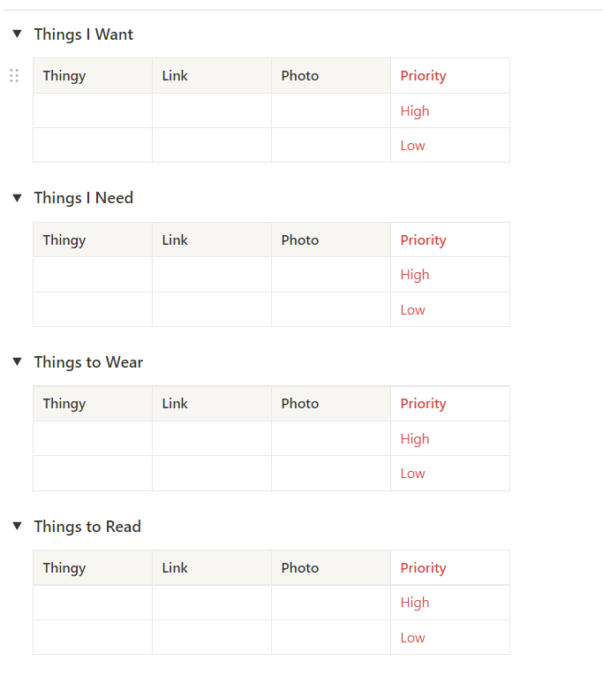The width and height of the screenshot is (603, 676).
Task: Click the Things I Want heading text
Action: [x=83, y=34]
